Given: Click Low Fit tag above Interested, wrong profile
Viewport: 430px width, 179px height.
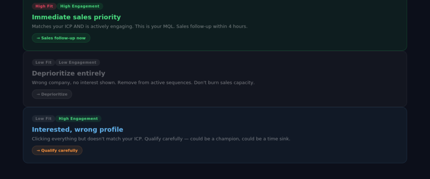Looking at the screenshot, I should coord(43,119).
